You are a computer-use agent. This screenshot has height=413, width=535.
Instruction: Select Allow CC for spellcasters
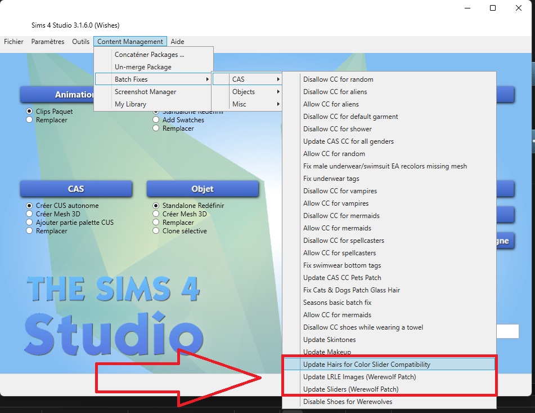(x=389, y=253)
